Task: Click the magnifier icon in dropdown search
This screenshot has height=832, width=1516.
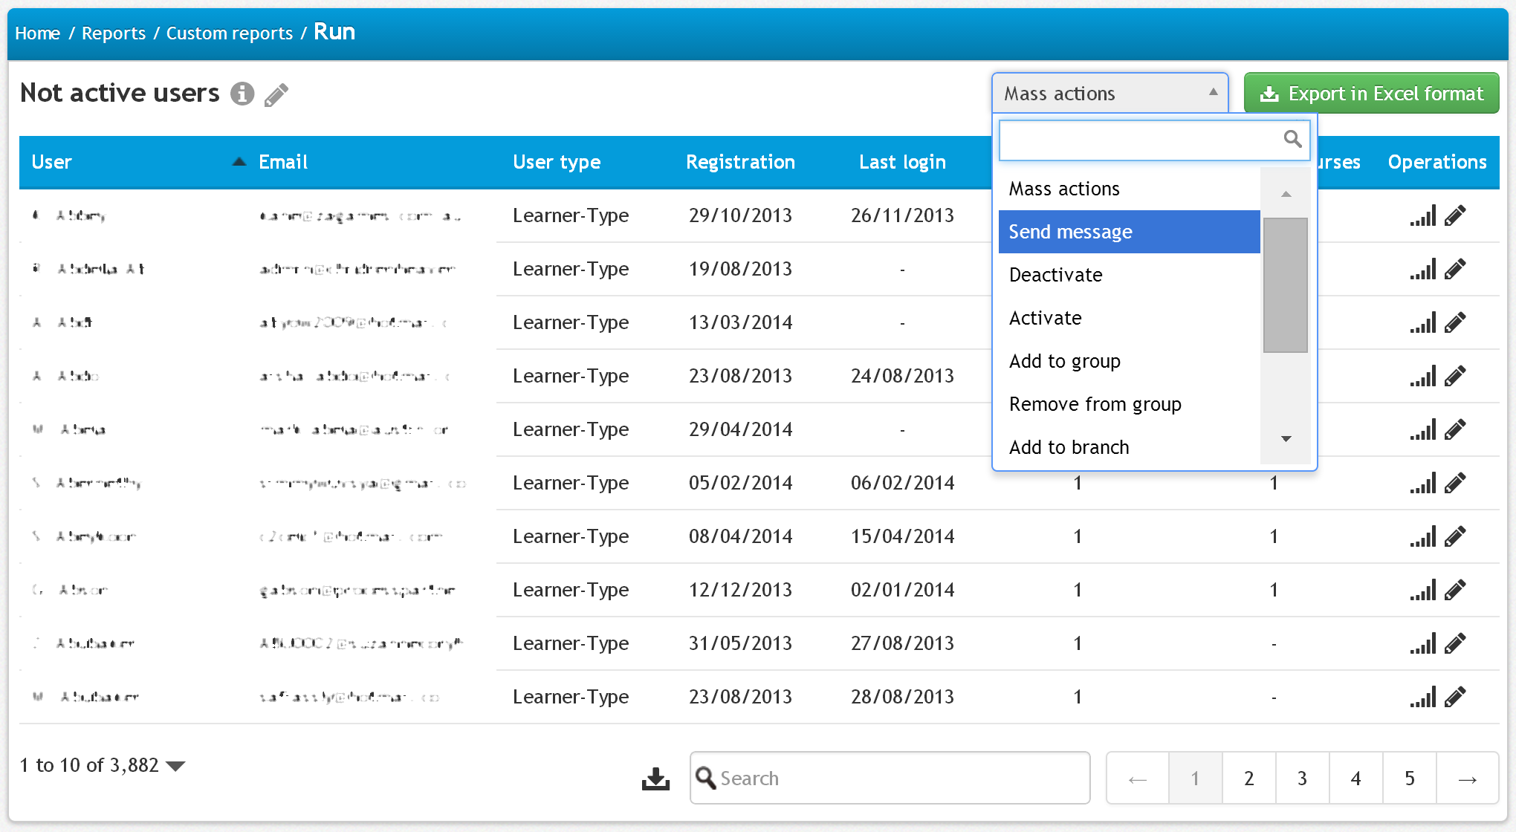Action: 1292,139
